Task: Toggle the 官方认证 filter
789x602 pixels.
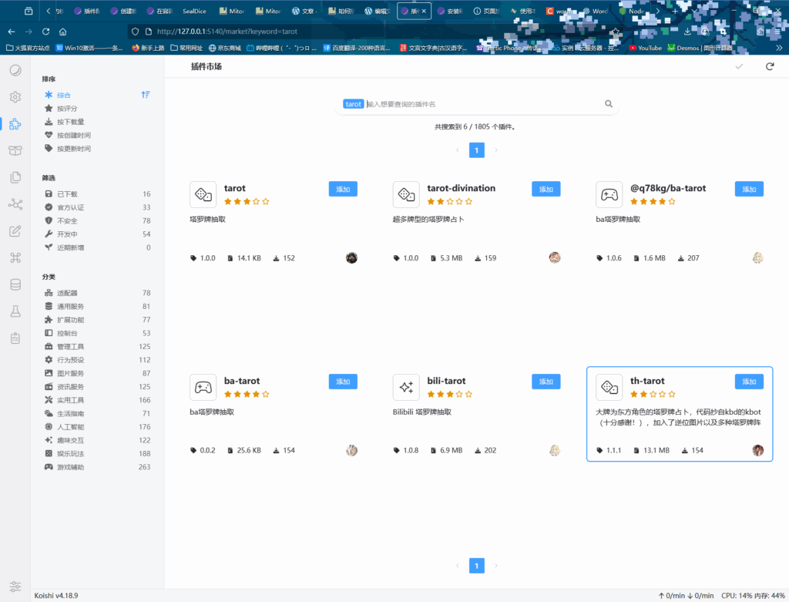Action: click(70, 207)
